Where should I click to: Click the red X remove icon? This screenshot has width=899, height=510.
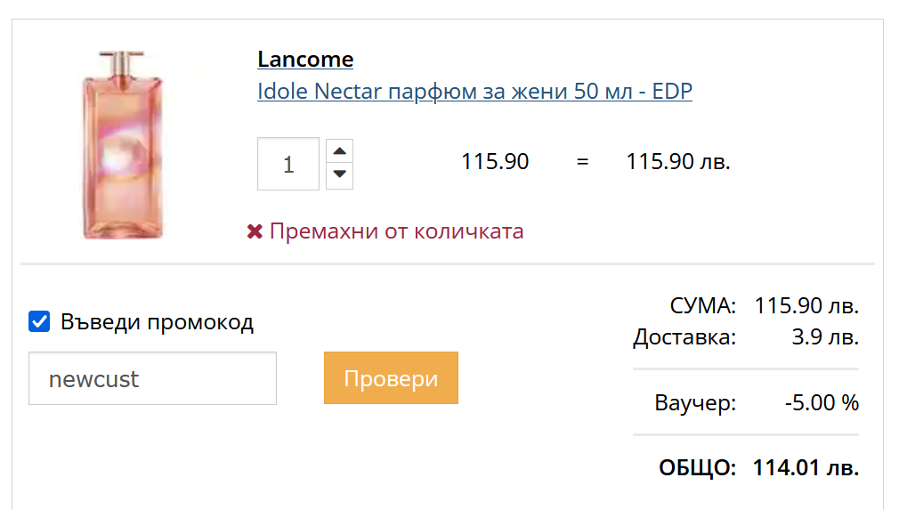[x=255, y=232]
